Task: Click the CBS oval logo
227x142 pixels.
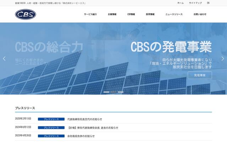Action: (x=26, y=14)
